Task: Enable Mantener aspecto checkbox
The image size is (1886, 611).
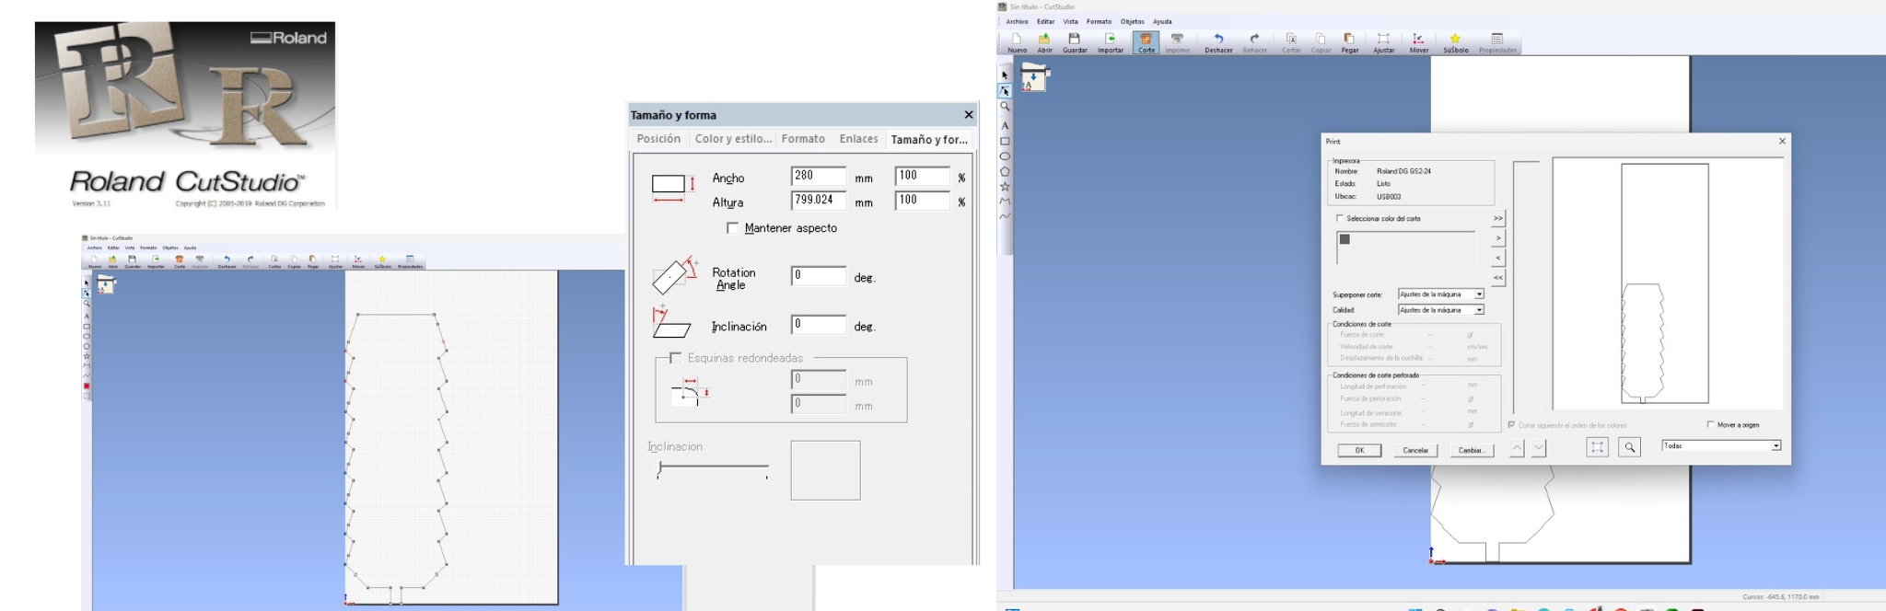Action: (733, 228)
